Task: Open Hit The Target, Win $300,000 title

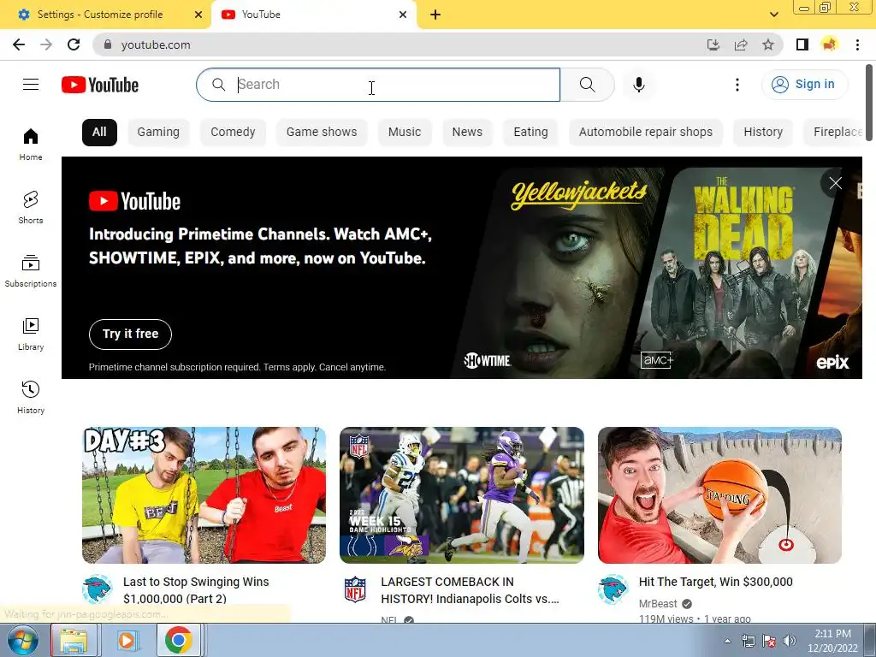Action: point(716,582)
